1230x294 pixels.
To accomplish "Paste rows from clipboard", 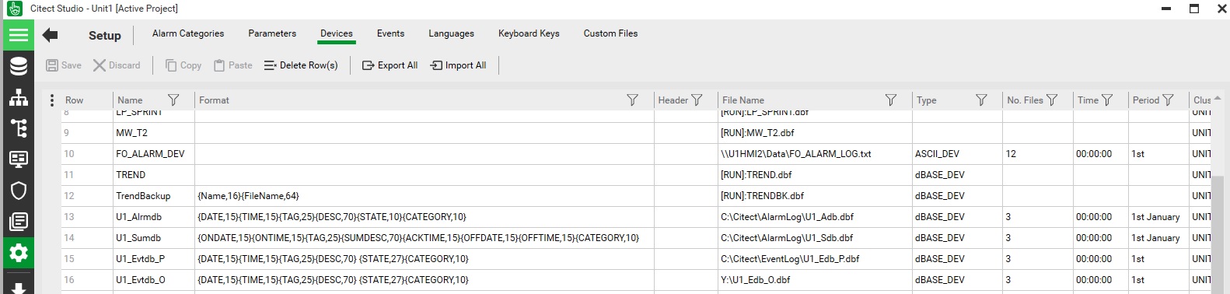I will (x=233, y=65).
